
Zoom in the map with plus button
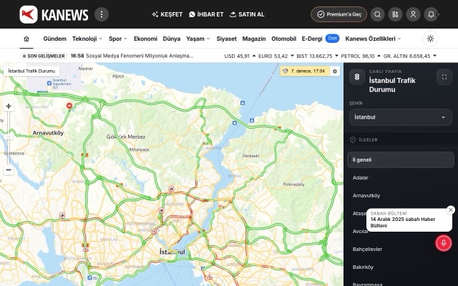(x=9, y=107)
